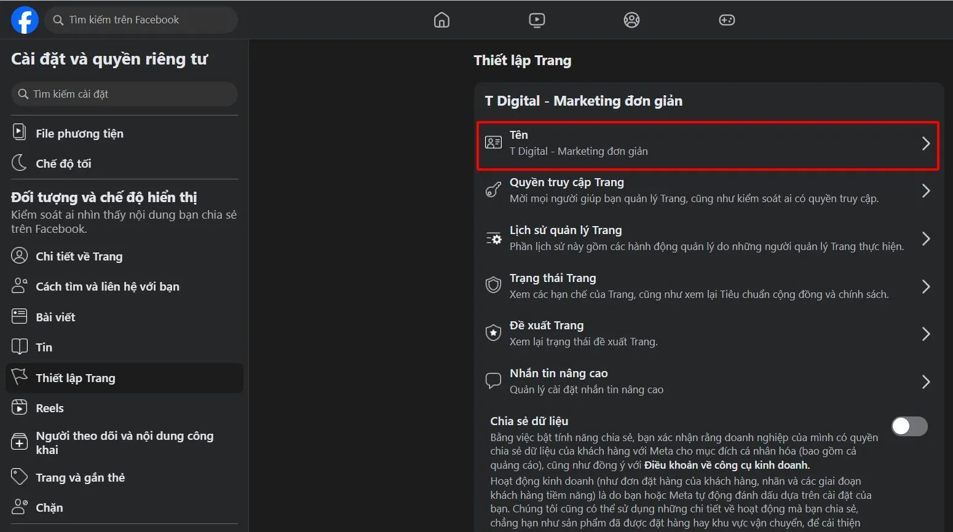Open the Facebook home feed icon
Viewport: 953px width, 532px height.
[x=441, y=20]
